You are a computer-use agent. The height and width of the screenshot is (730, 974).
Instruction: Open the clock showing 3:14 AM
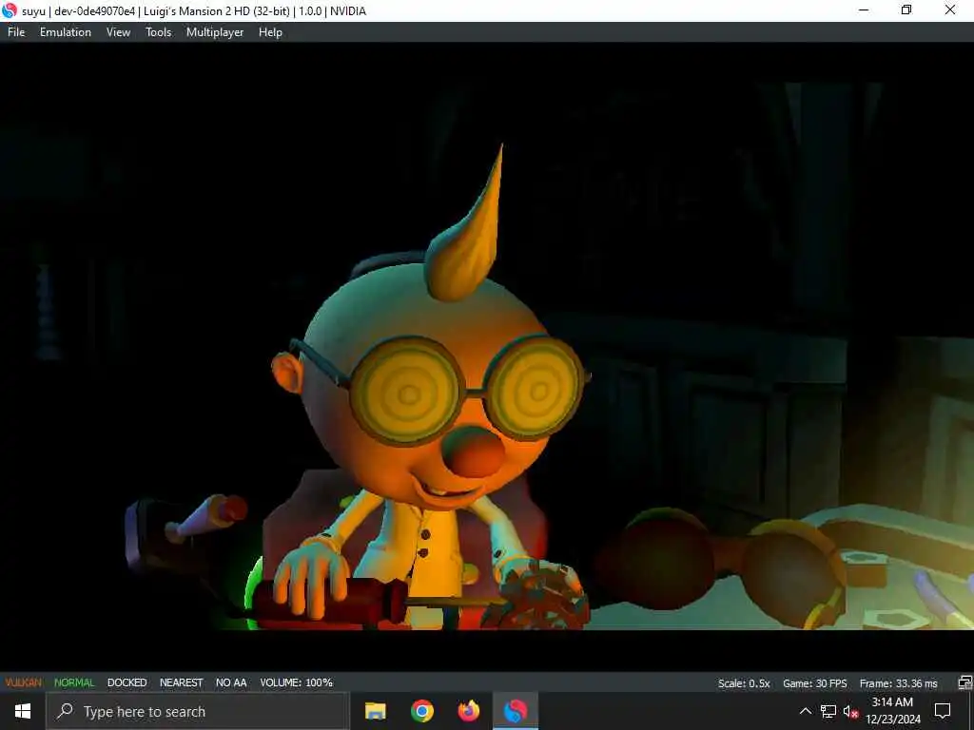click(x=892, y=711)
